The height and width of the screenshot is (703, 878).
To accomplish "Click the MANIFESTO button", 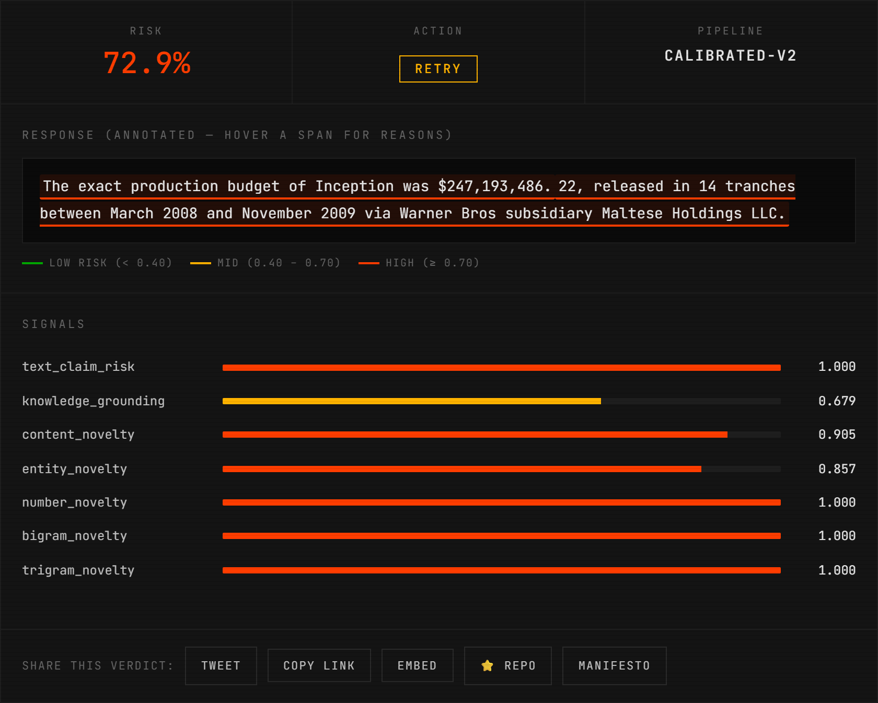I will [x=614, y=665].
